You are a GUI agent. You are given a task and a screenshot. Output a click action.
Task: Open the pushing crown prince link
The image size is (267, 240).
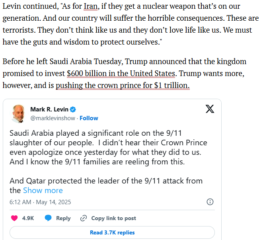pyautogui.click(x=123, y=85)
